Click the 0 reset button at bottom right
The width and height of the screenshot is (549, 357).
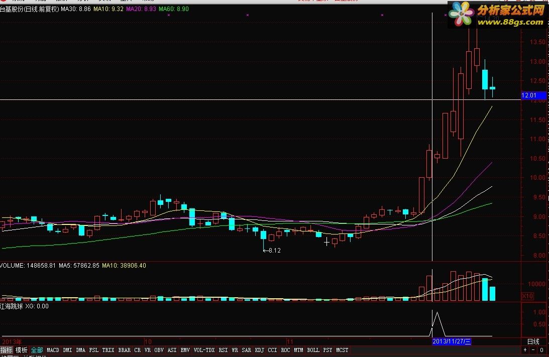click(x=541, y=350)
